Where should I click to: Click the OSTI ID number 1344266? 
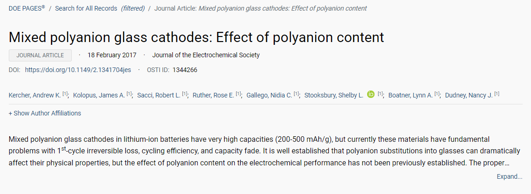[185, 70]
